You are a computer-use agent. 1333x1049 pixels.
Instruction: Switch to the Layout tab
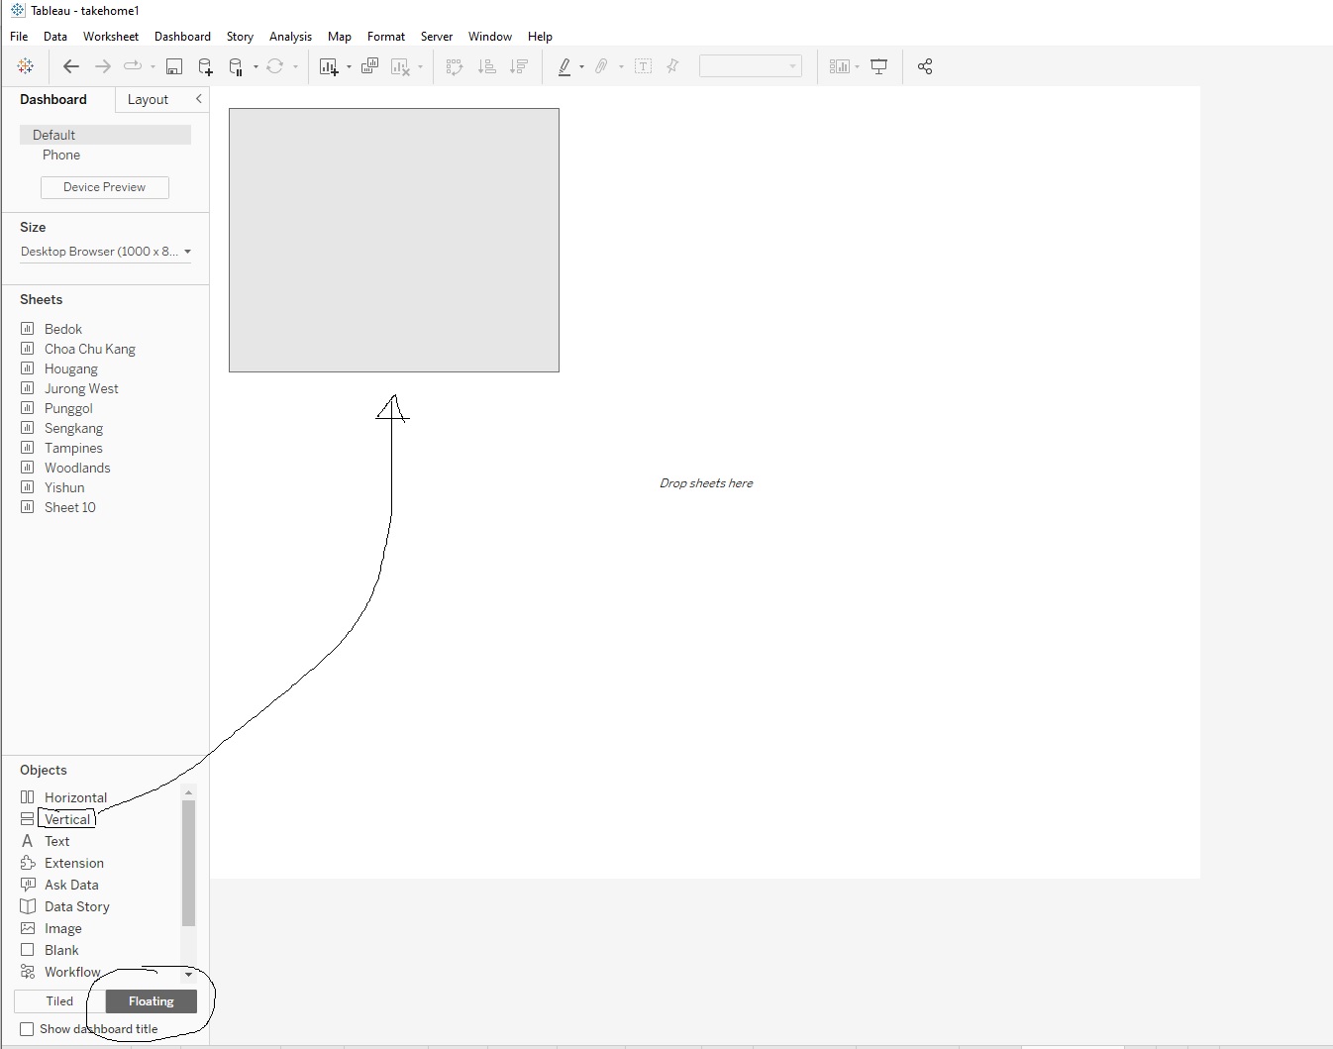[148, 99]
